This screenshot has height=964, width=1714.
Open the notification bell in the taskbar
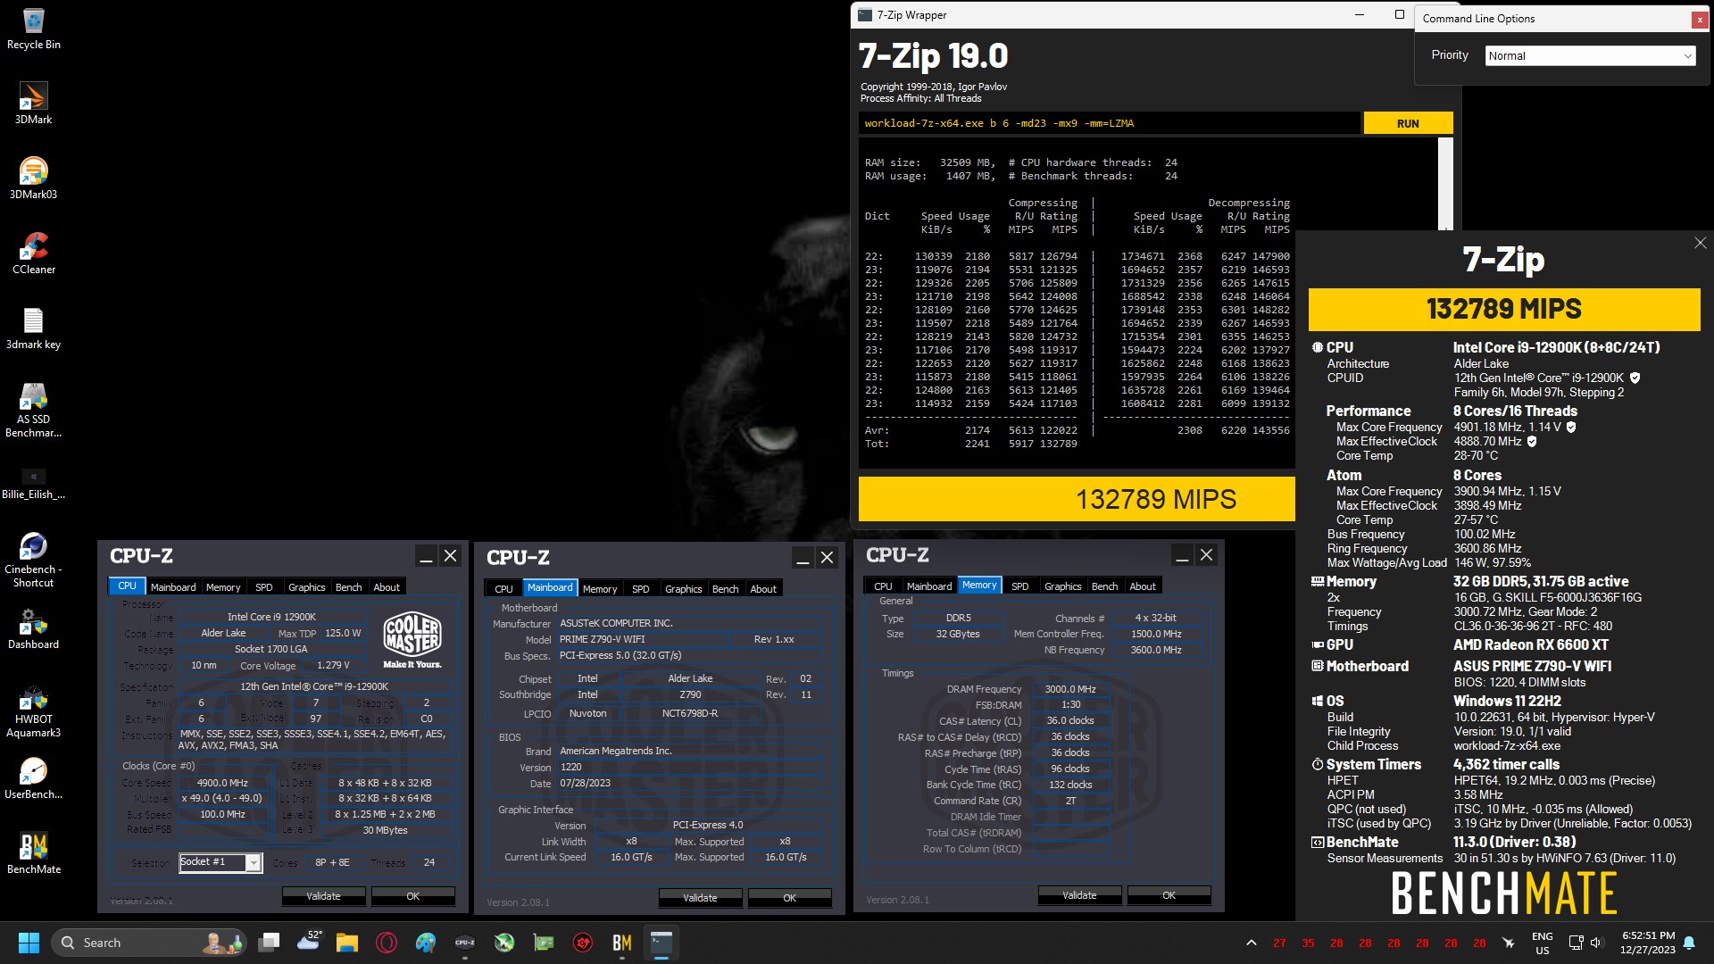(1689, 943)
